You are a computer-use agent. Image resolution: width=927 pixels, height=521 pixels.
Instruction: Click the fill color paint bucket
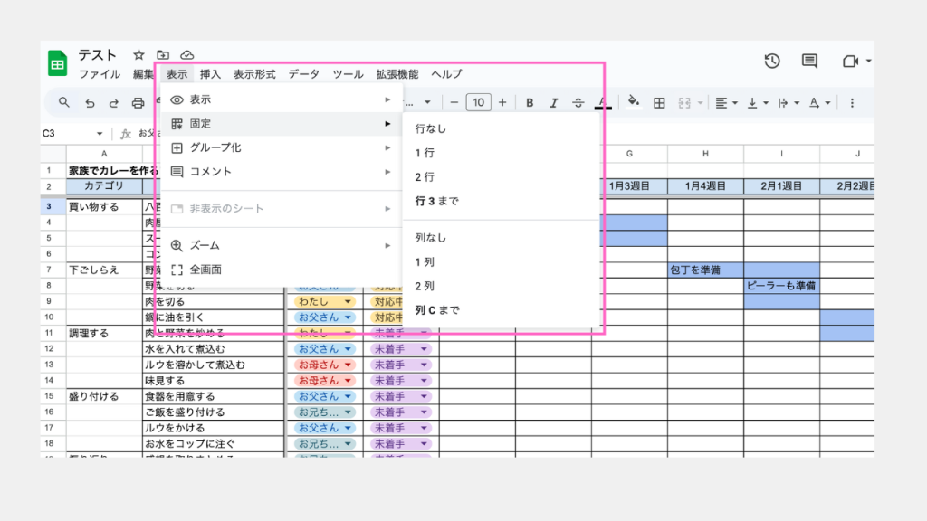[634, 102]
